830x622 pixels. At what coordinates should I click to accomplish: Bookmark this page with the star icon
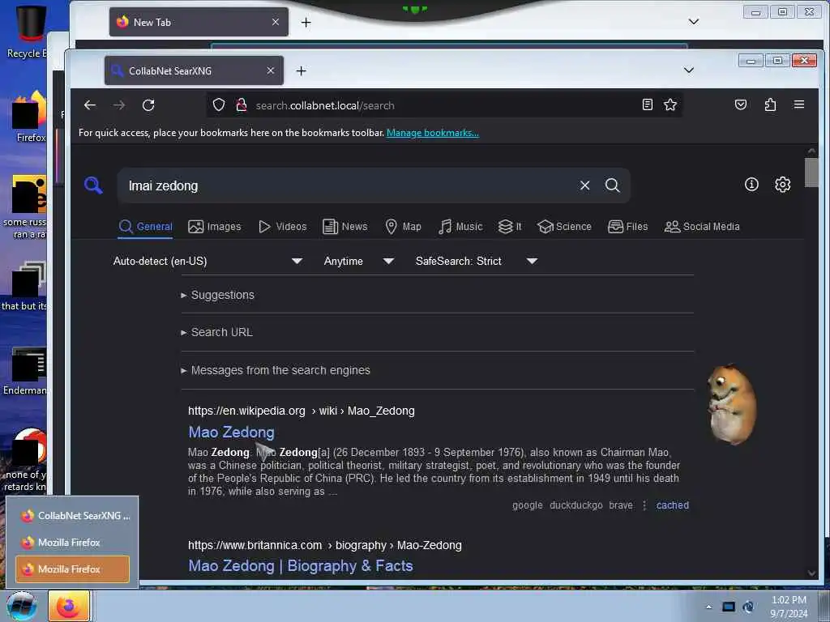coord(670,104)
